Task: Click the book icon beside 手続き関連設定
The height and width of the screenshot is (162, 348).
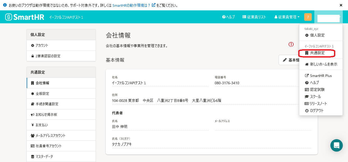Action: coord(32,104)
